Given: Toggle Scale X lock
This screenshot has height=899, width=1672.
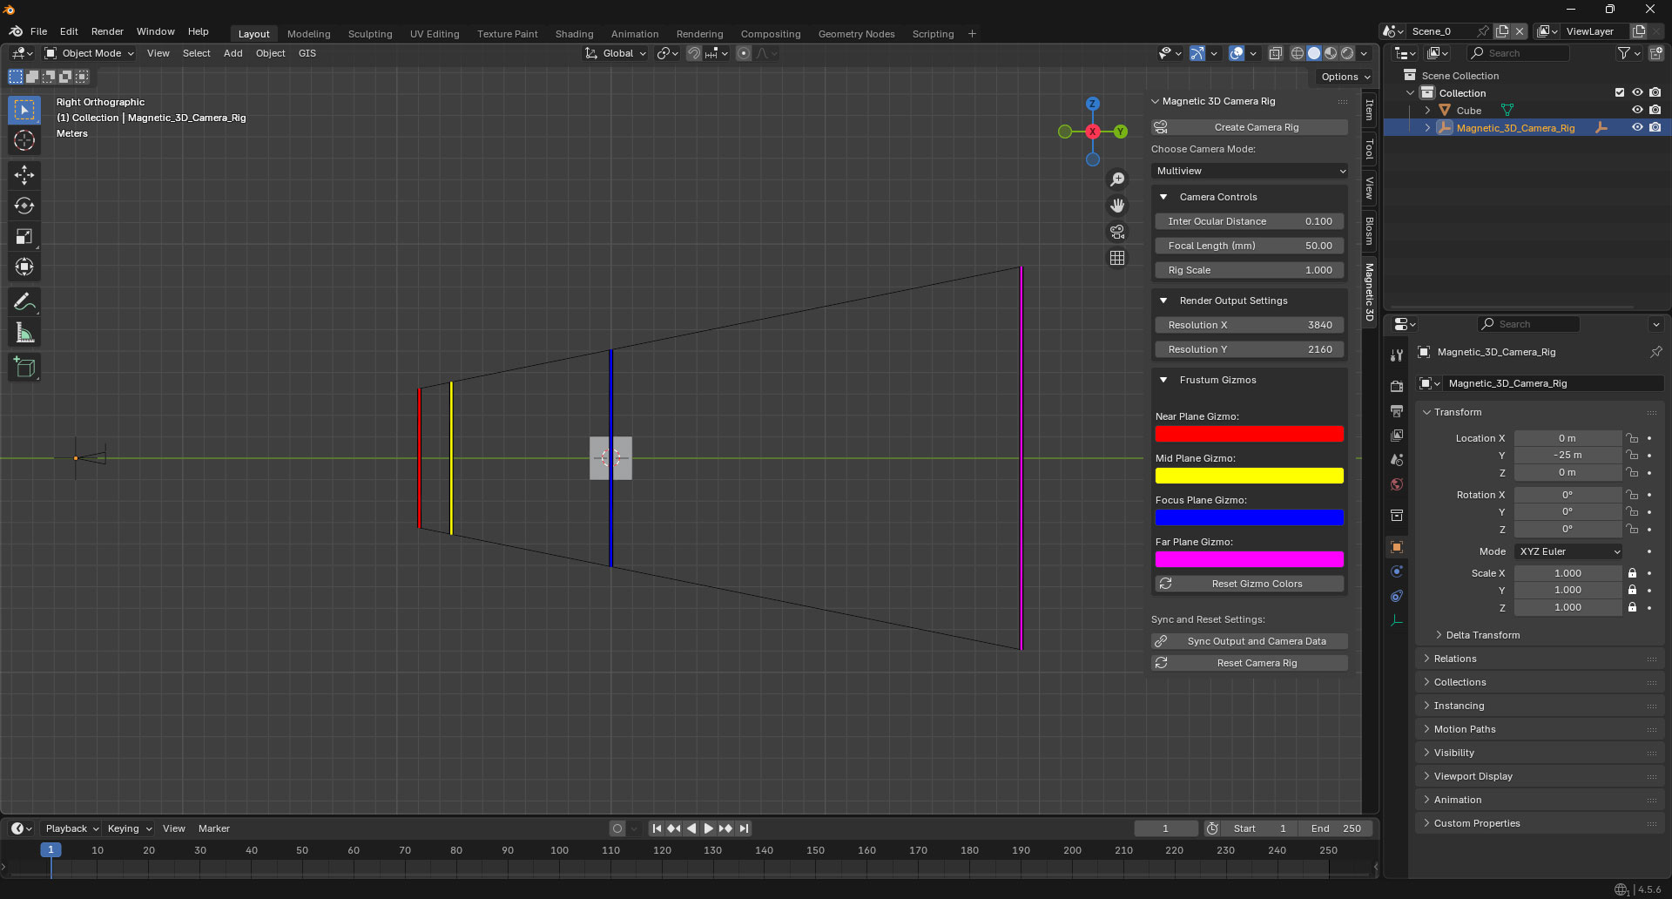Looking at the screenshot, I should tap(1633, 573).
